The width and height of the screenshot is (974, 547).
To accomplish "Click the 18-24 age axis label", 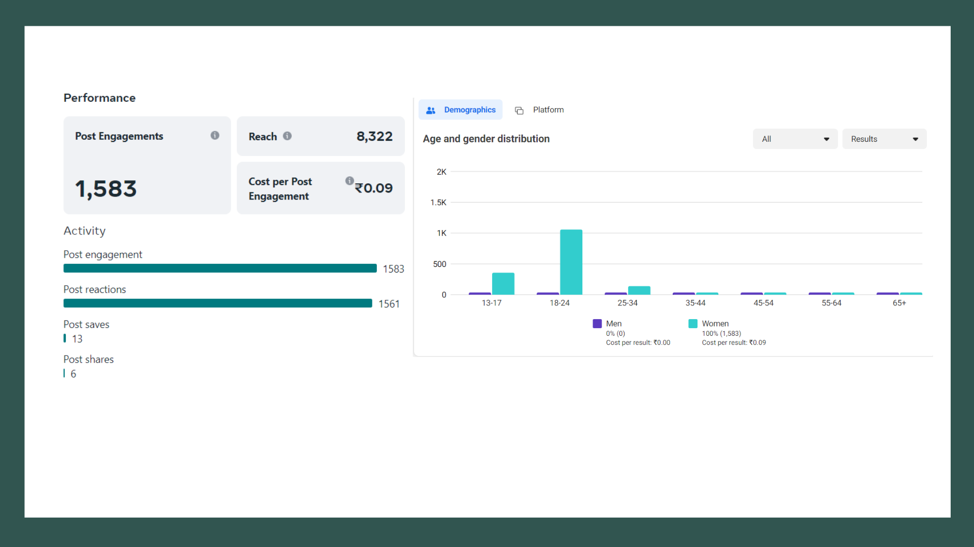I will [x=560, y=303].
